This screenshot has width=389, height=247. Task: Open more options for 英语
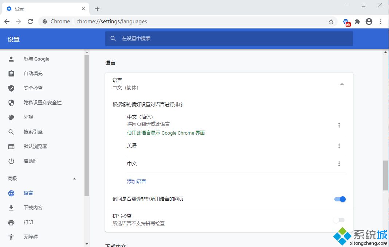(339, 146)
